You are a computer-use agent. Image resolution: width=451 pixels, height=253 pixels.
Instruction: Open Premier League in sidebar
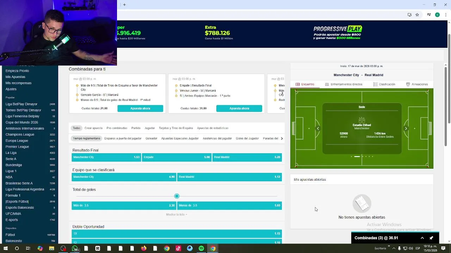point(17,147)
